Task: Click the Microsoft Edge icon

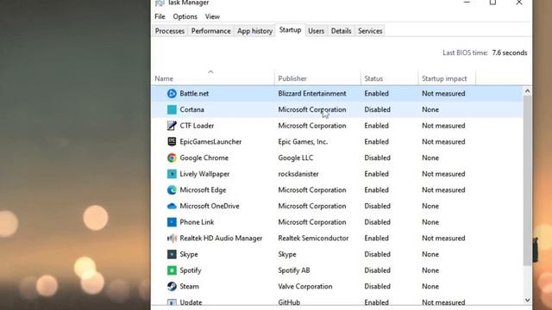Action: click(172, 189)
